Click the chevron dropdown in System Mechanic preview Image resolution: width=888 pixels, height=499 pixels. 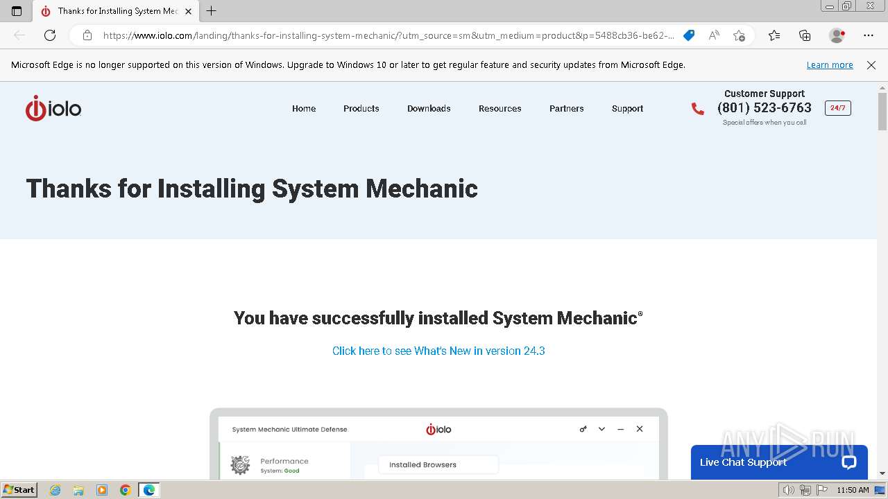pos(601,429)
